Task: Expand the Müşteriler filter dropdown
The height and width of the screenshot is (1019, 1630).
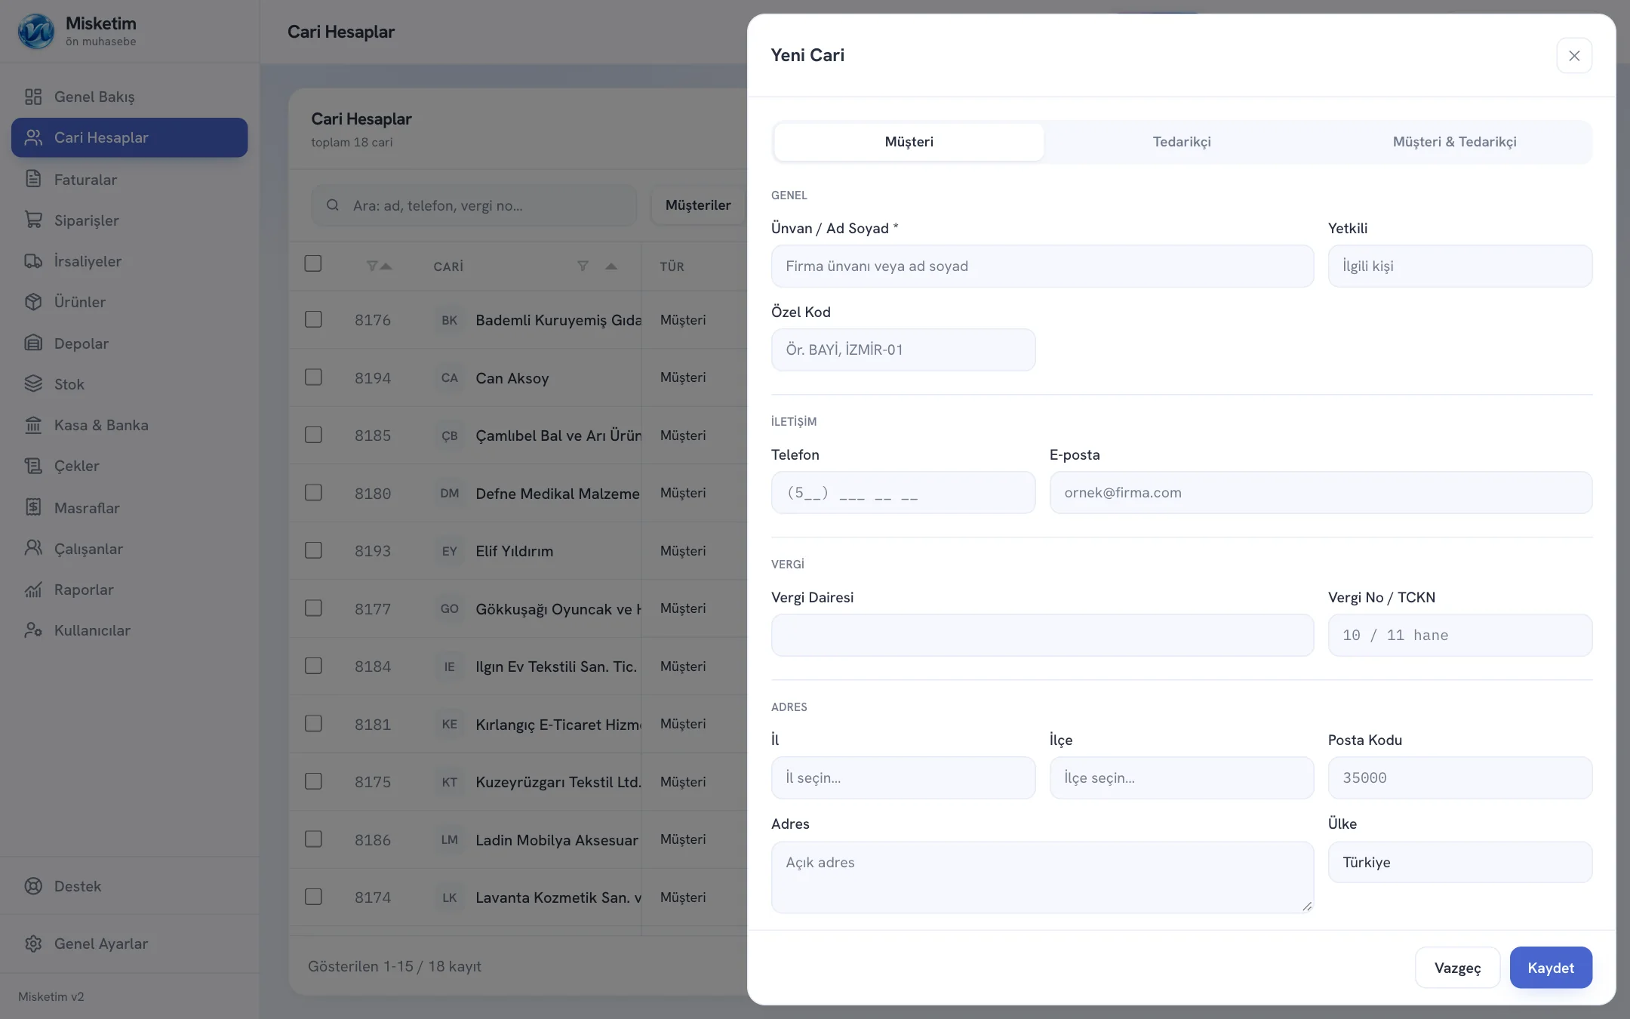Action: pyautogui.click(x=698, y=205)
